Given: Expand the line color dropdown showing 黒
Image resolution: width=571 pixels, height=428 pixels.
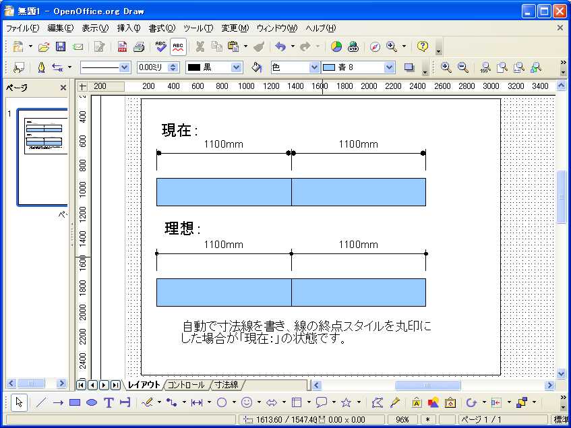Looking at the screenshot, I should 236,67.
